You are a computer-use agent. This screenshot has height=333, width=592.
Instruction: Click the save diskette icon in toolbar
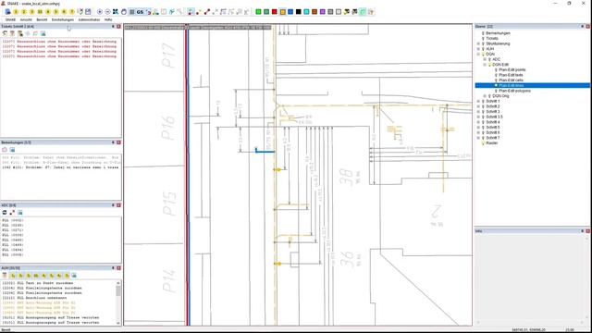[x=88, y=12]
